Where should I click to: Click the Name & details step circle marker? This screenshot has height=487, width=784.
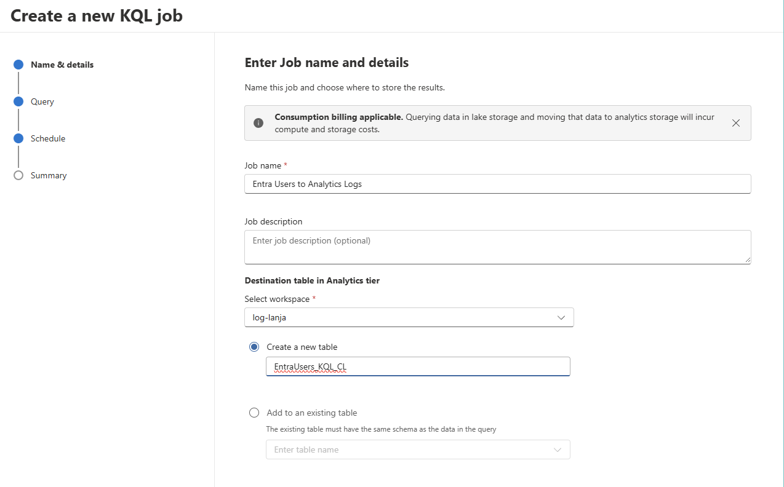pyautogui.click(x=18, y=65)
